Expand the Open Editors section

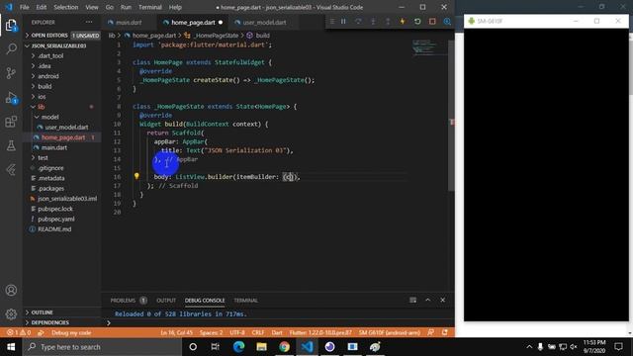[61, 36]
